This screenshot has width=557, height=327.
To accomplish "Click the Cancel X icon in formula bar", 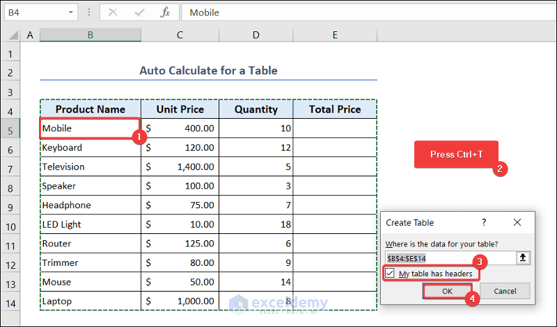I will pos(113,12).
